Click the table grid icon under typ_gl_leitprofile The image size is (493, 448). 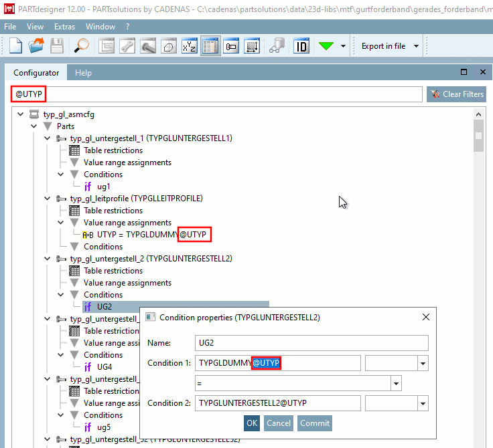tap(74, 211)
